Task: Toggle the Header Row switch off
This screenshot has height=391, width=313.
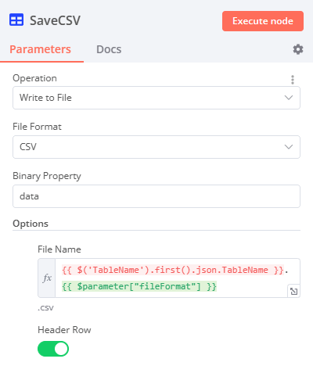Action: coord(53,349)
